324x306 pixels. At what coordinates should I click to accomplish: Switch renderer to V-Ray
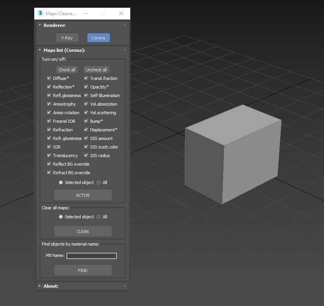coord(67,37)
